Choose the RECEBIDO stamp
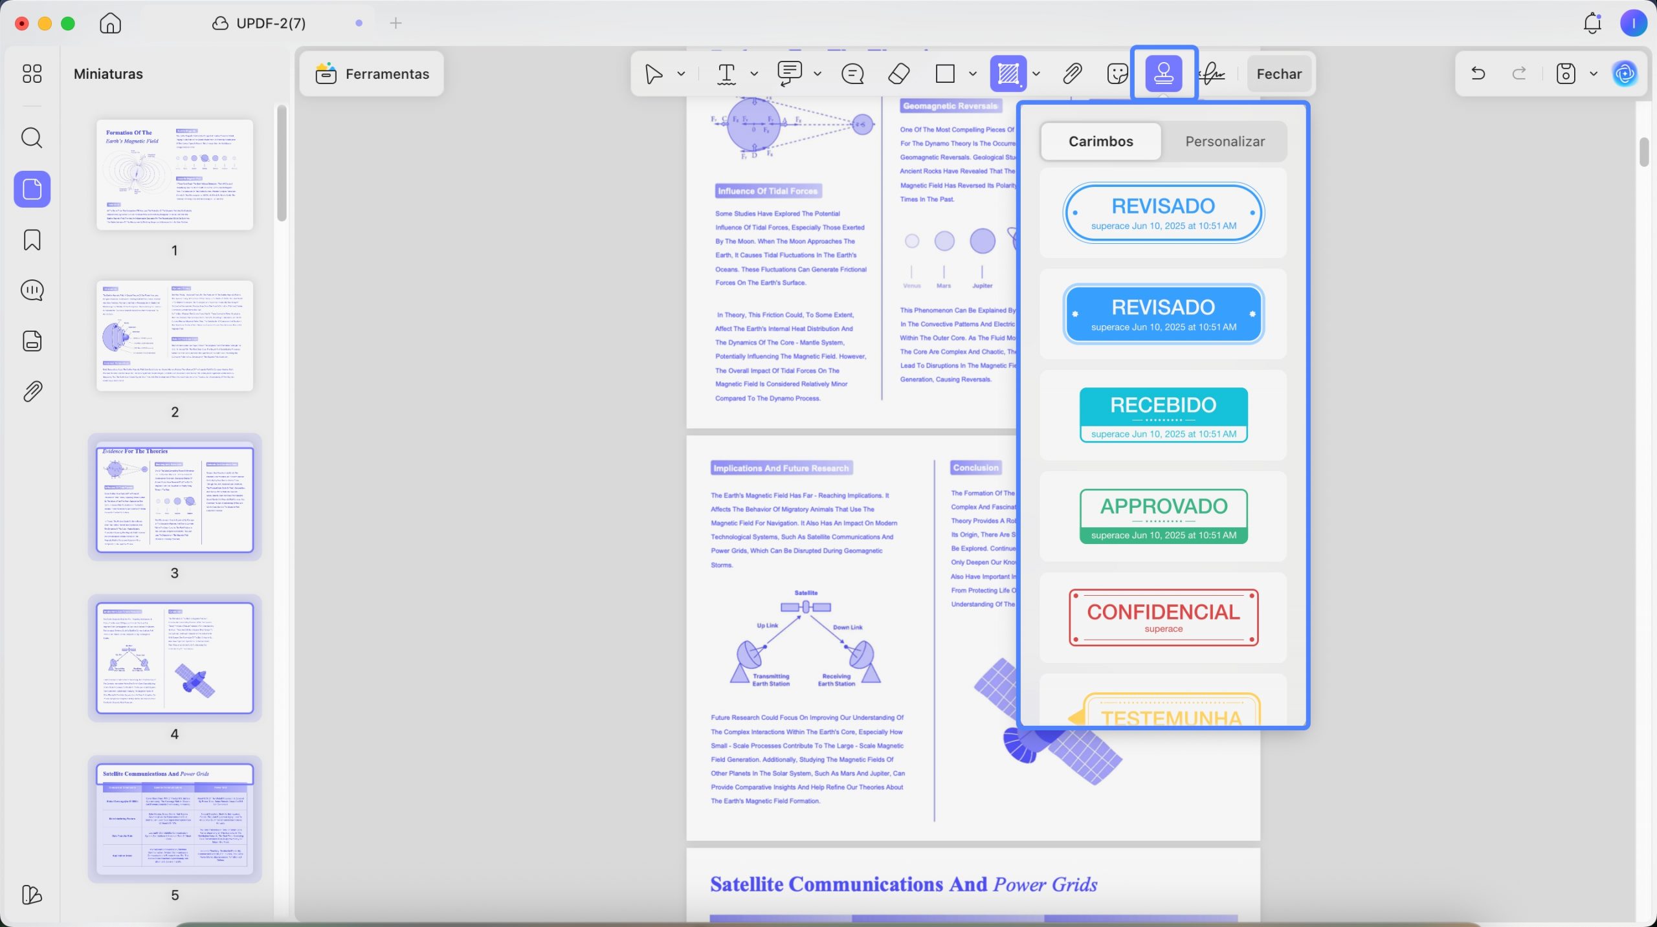Viewport: 1657px width, 927px height. [x=1163, y=415]
